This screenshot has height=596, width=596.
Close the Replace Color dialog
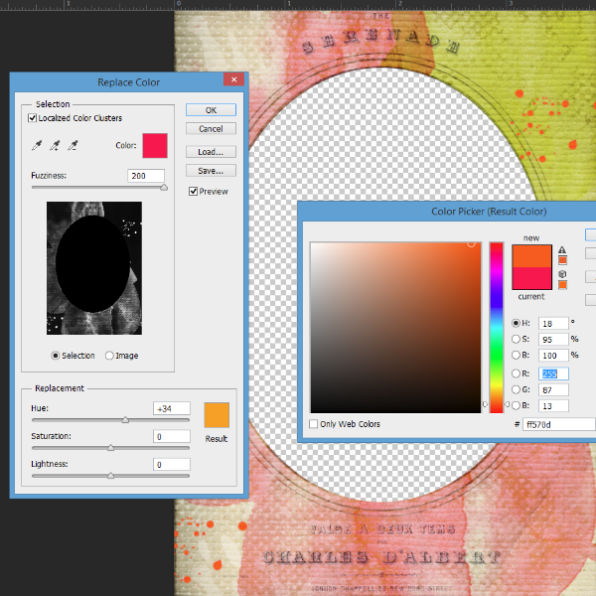click(x=233, y=79)
